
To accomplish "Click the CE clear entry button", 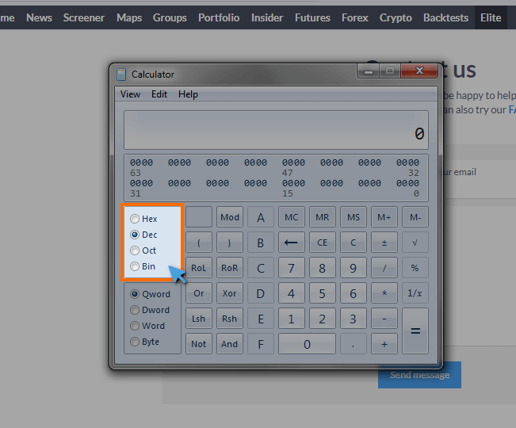I will [323, 243].
